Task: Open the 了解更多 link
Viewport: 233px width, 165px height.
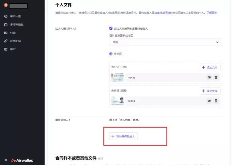Action: (212, 12)
